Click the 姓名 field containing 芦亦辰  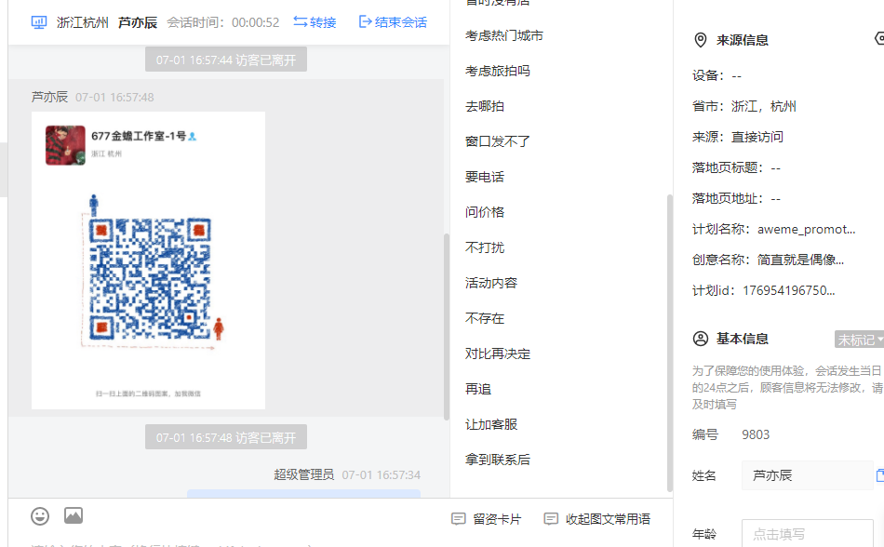click(x=807, y=475)
